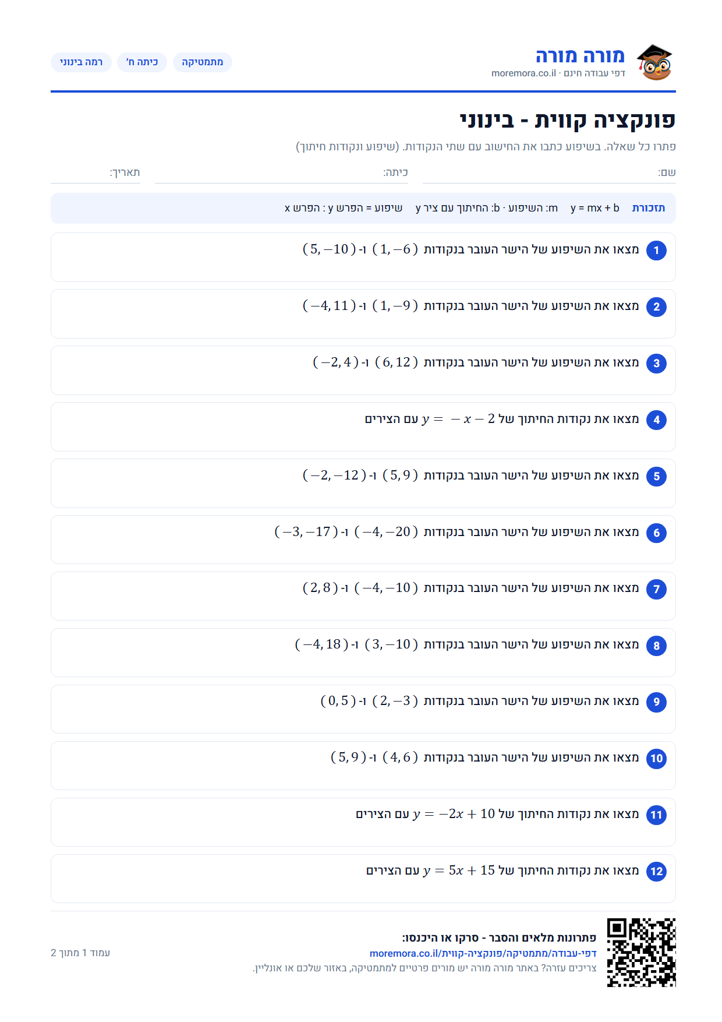Click the פונקציה קווית - בינוני heading
Viewport: 722px width, 1022px height.
coord(568,121)
